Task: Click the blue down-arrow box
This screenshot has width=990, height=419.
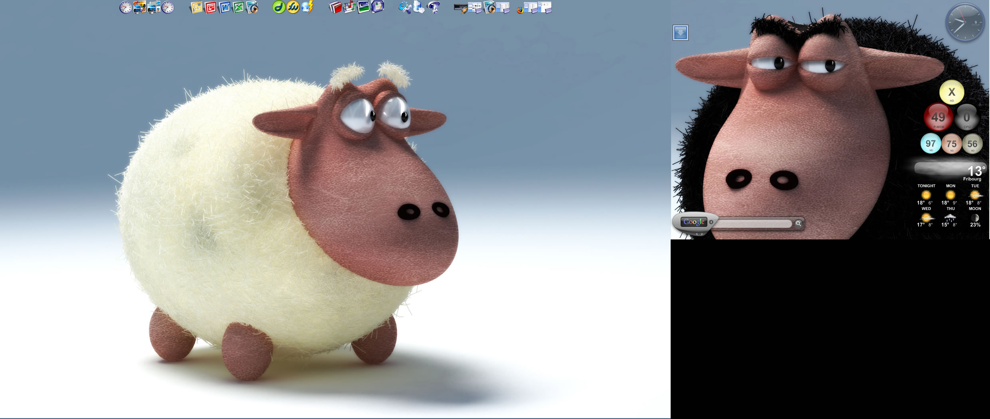Action: coord(680,33)
